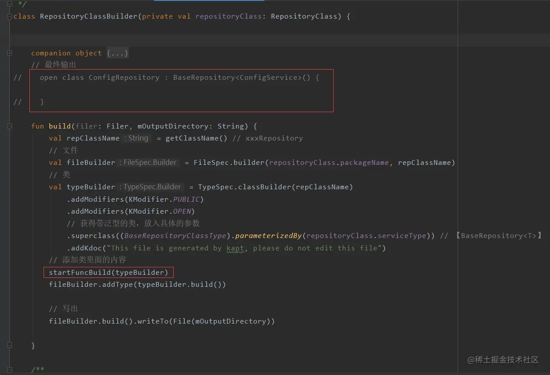Screen dimensions: 550x375
Task: Click typeBuilder in its val declaration
Action: 91,187
